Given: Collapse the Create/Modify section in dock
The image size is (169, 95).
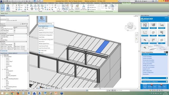Looking at the screenshot, I should (167, 54).
